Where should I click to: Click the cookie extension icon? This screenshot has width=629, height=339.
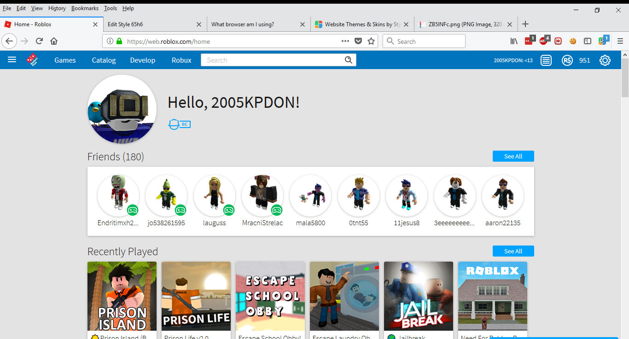pyautogui.click(x=573, y=41)
